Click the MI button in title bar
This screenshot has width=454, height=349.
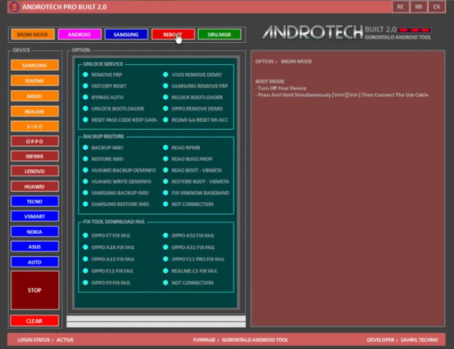point(418,6)
